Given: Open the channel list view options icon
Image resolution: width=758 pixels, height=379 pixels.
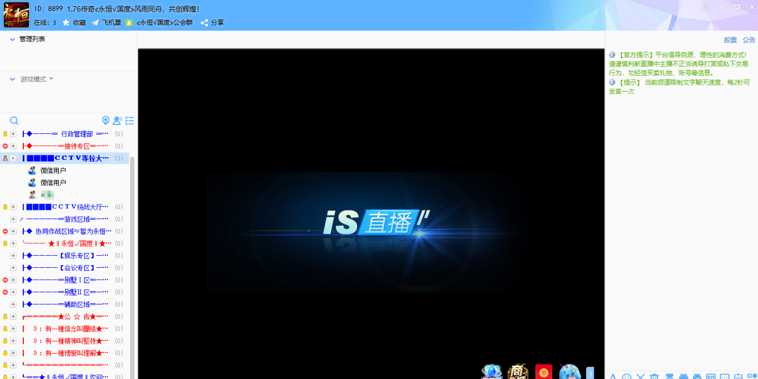Looking at the screenshot, I should 129,121.
